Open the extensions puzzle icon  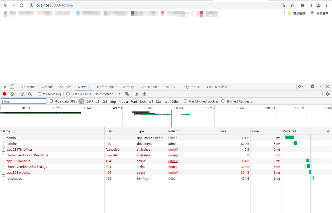[302, 5]
